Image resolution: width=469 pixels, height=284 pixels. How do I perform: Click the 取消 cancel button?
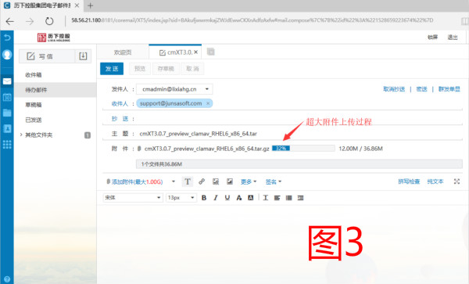(192, 69)
